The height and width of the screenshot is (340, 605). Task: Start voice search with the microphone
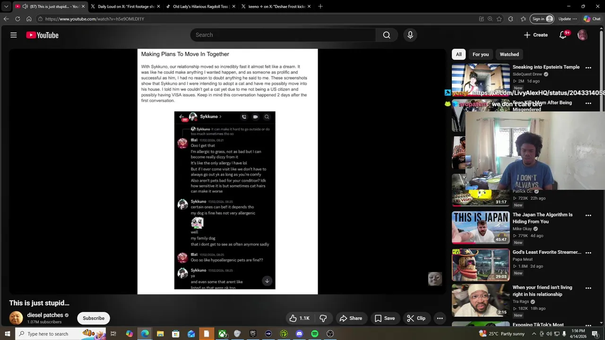click(410, 35)
